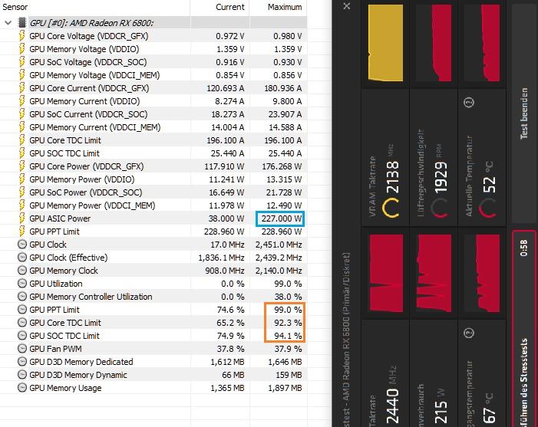Click the clock icon beside GPU Memory Usage
This screenshot has width=538, height=427.
(x=22, y=388)
